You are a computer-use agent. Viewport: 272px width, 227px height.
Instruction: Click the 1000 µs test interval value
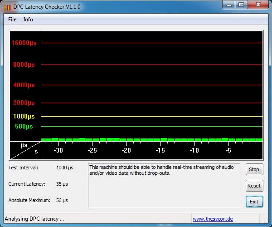pos(65,168)
